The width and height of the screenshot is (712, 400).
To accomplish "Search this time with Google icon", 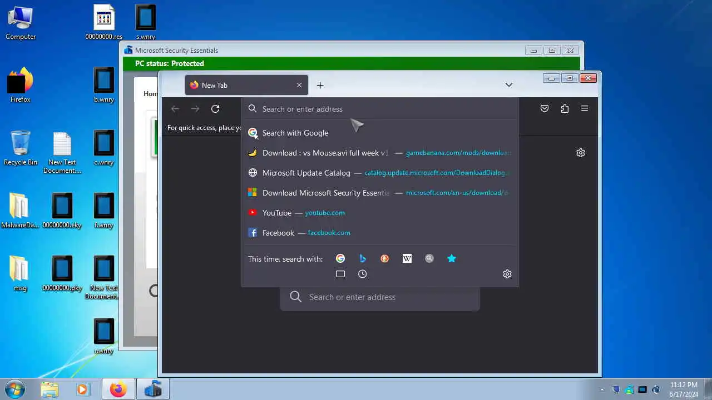I will pyautogui.click(x=340, y=258).
